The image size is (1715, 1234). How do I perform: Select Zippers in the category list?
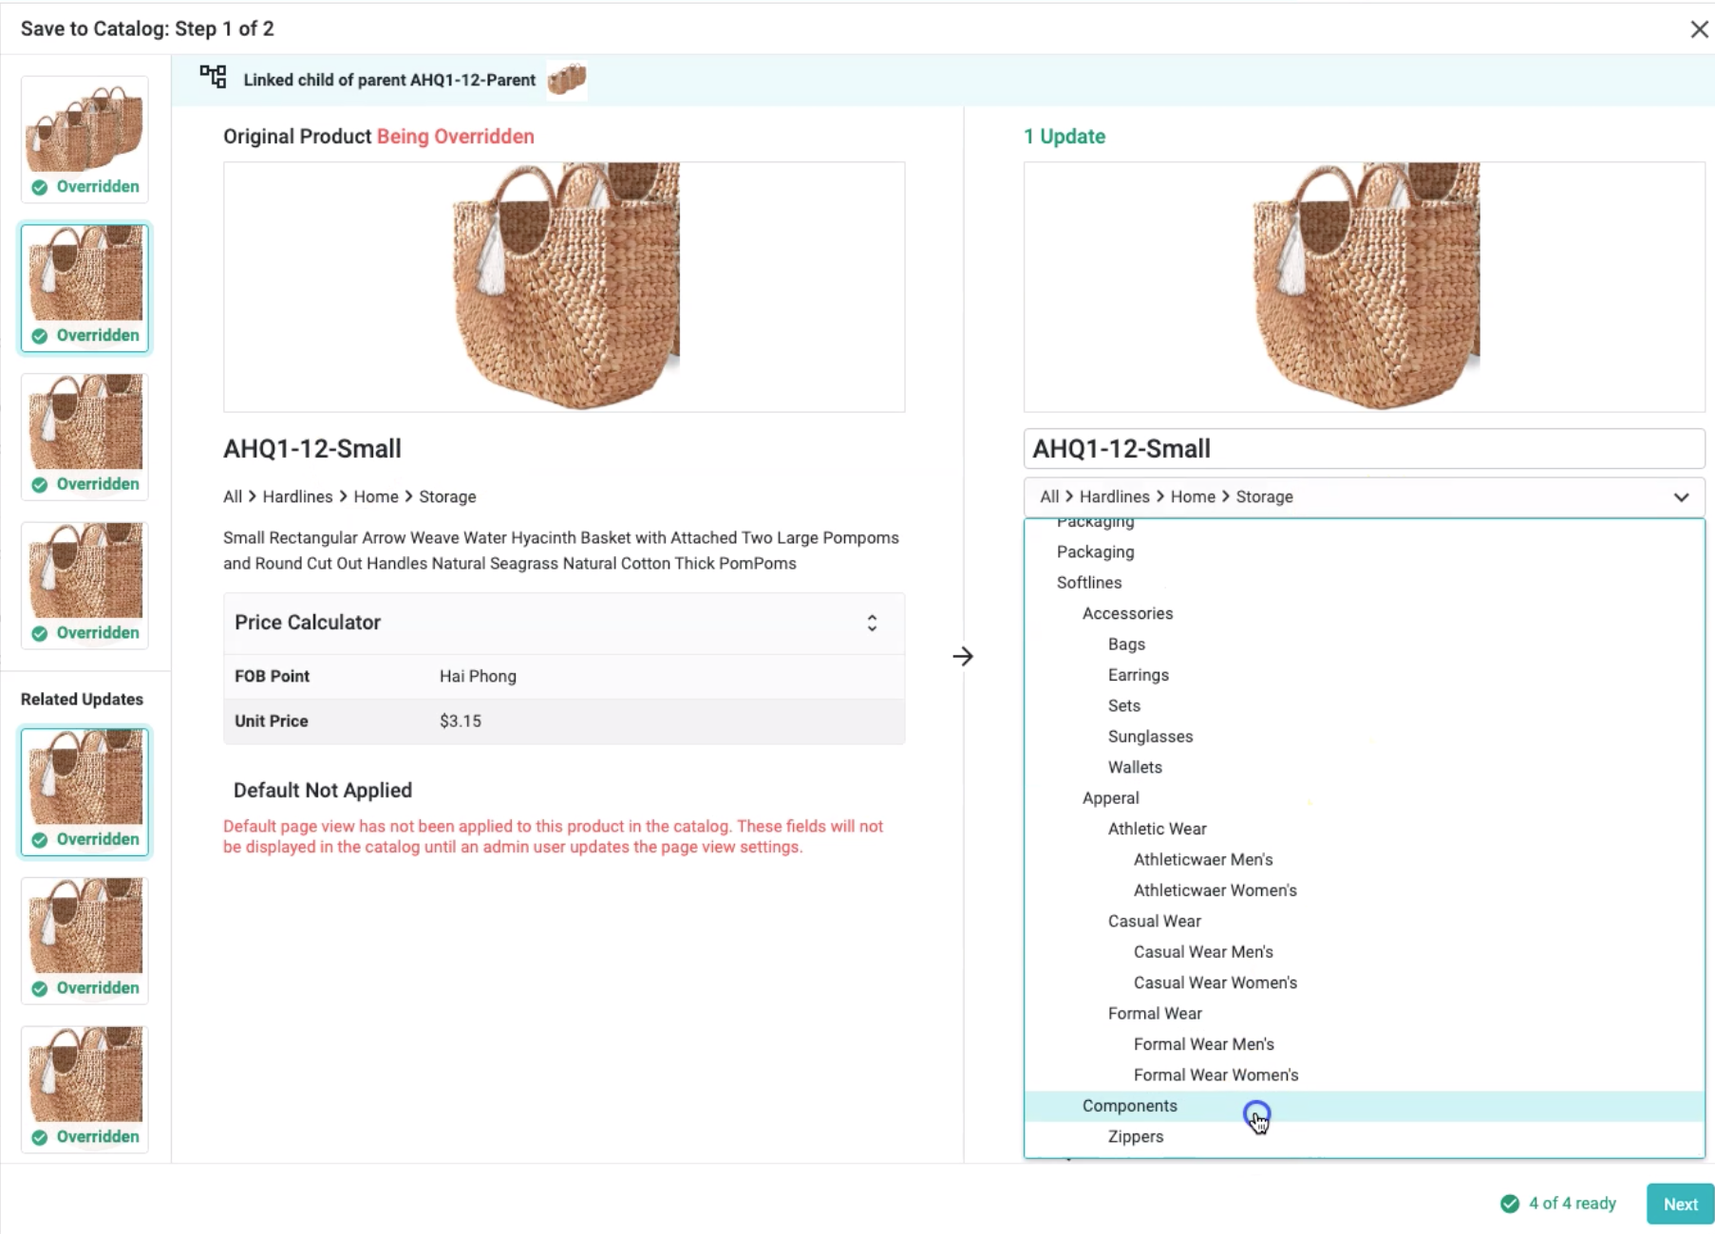[x=1135, y=1136]
